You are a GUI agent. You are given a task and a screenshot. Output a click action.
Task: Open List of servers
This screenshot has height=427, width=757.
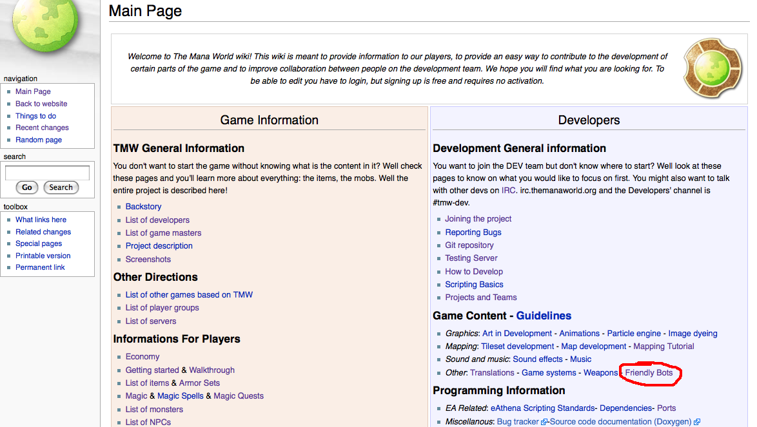tap(151, 321)
